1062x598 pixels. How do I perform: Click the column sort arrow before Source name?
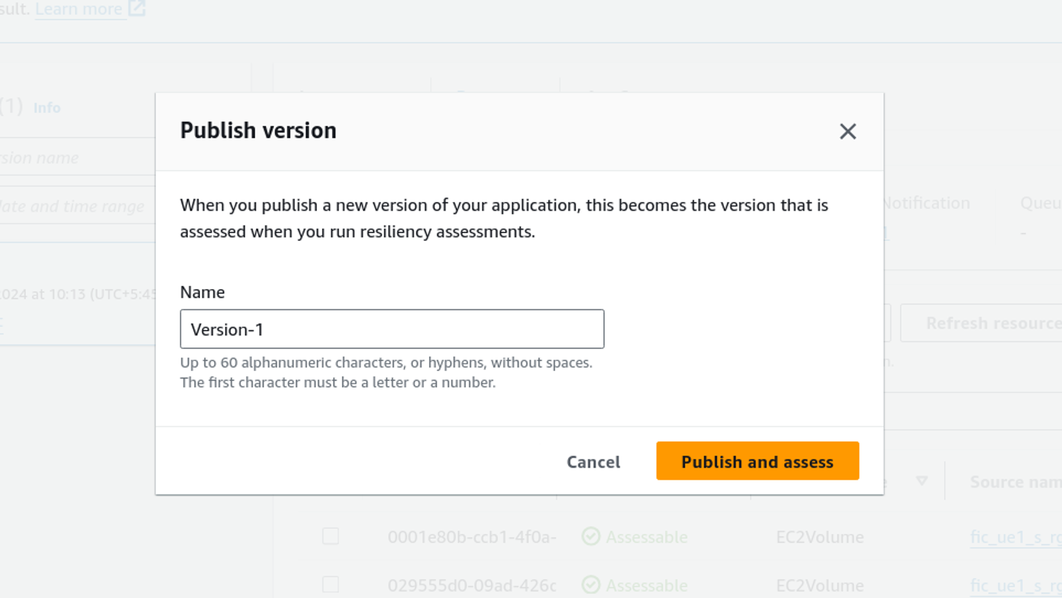922,481
